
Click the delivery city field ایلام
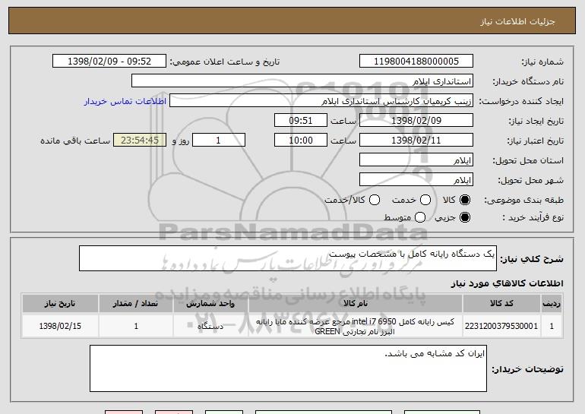(x=416, y=180)
